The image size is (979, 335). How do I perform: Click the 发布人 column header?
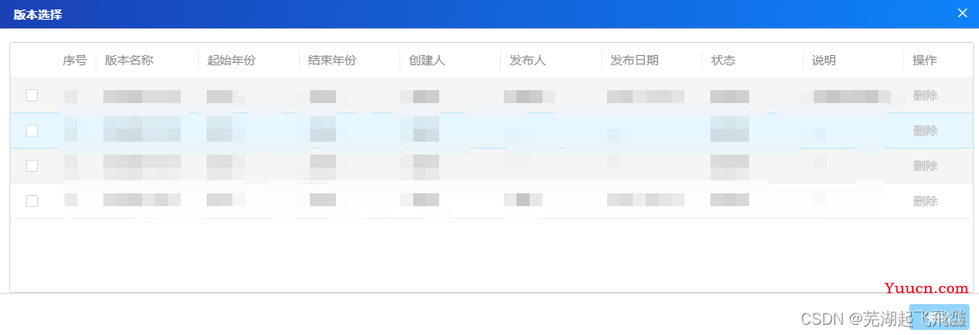pos(528,60)
